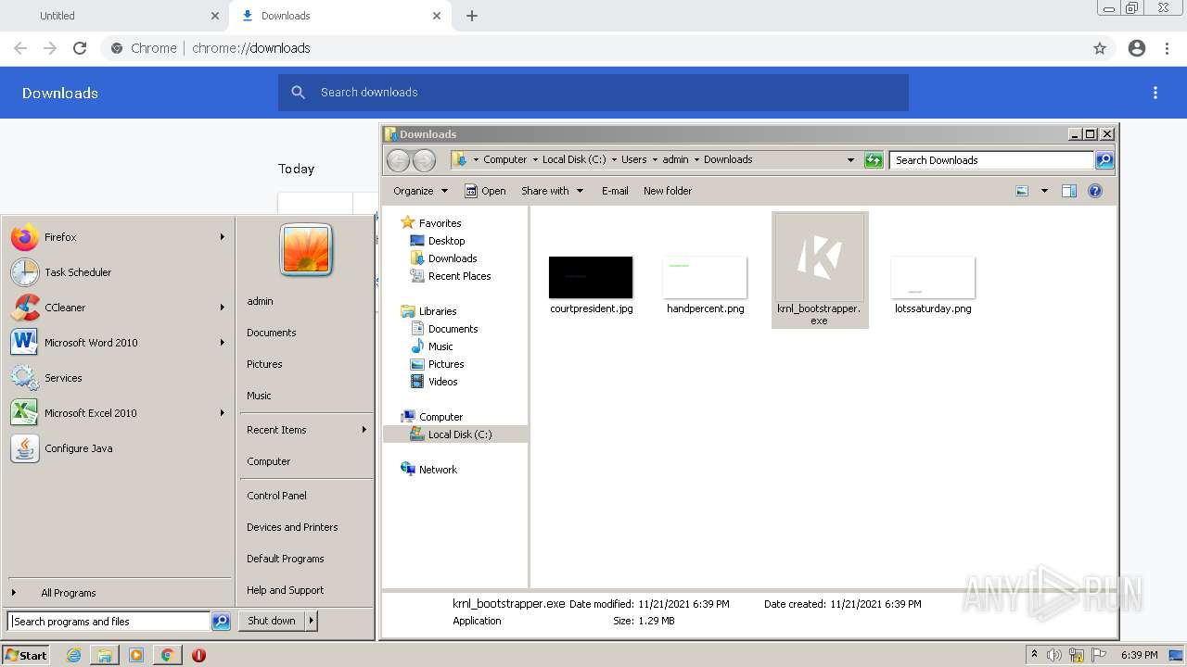Open the Share with dropdown

[x=553, y=191]
